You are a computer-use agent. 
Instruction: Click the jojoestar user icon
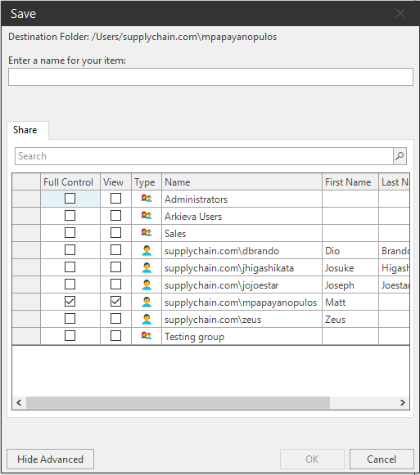(x=147, y=285)
